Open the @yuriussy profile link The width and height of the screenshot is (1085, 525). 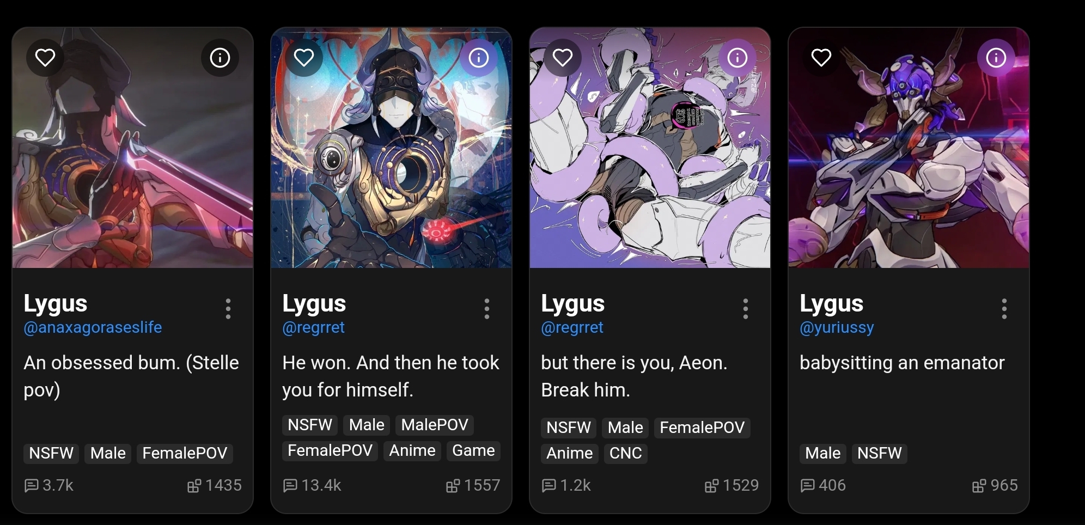click(x=837, y=327)
